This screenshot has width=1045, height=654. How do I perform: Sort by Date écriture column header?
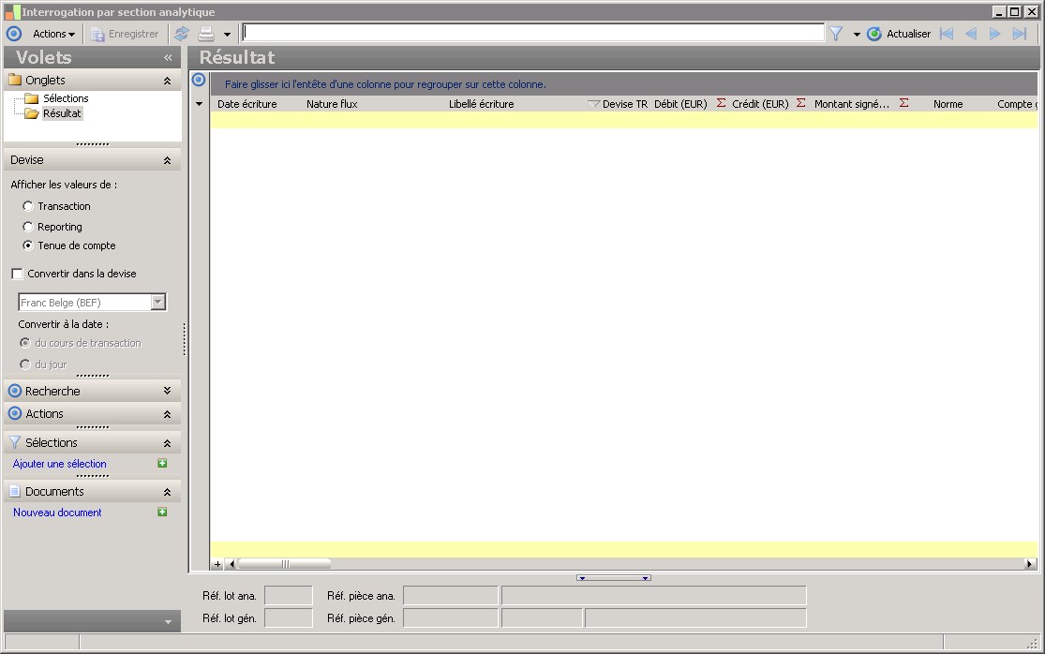tap(246, 104)
